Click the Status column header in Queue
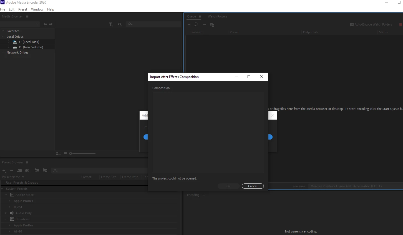Image resolution: width=403 pixels, height=235 pixels. click(x=383, y=32)
